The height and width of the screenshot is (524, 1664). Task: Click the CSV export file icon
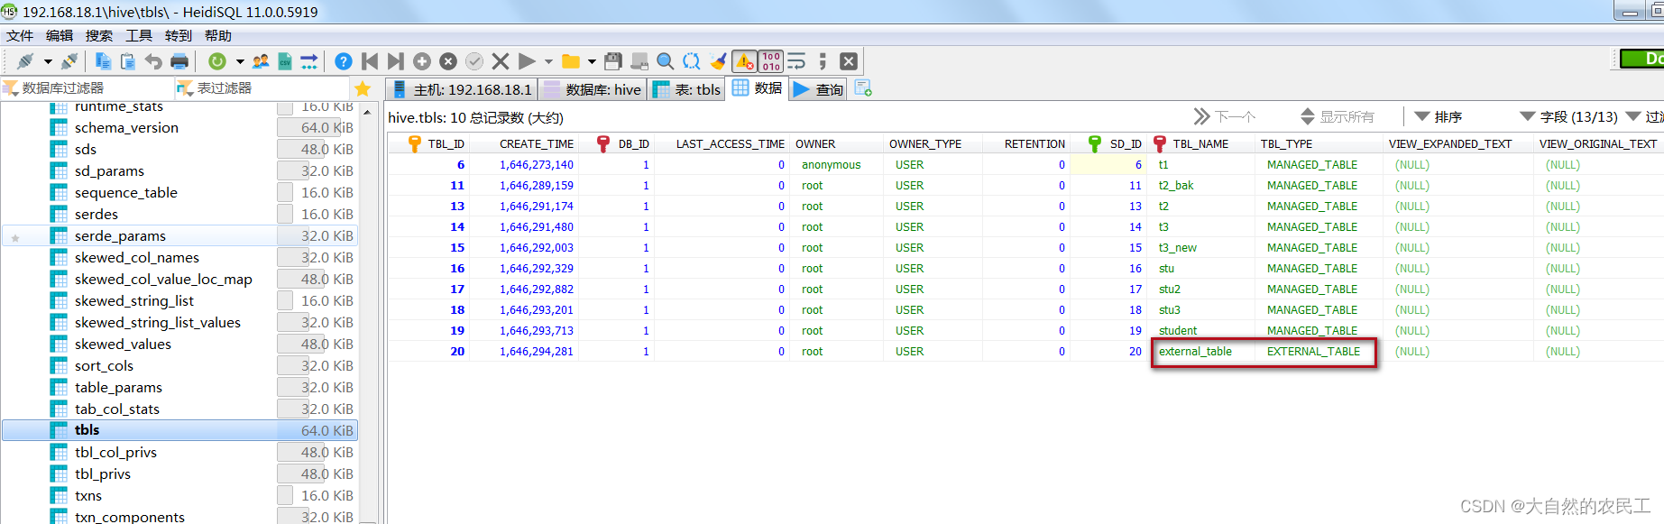click(x=285, y=61)
